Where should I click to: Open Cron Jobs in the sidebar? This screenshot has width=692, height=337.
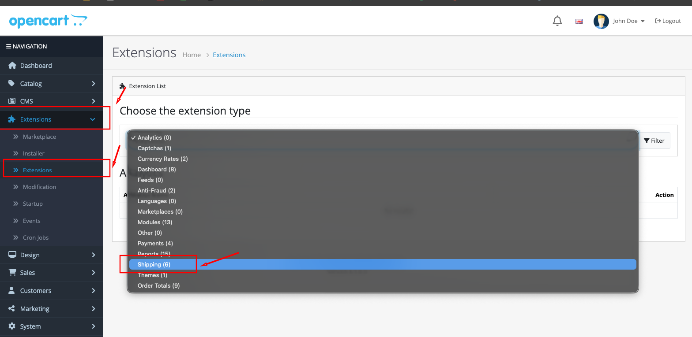(x=36, y=237)
